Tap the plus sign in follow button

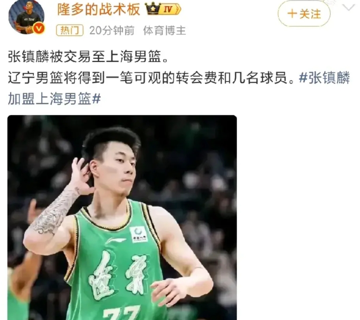[292, 14]
